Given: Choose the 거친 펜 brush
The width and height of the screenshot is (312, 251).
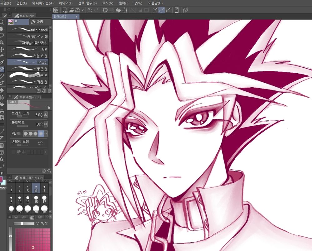Looking at the screenshot, I should click(28, 82).
